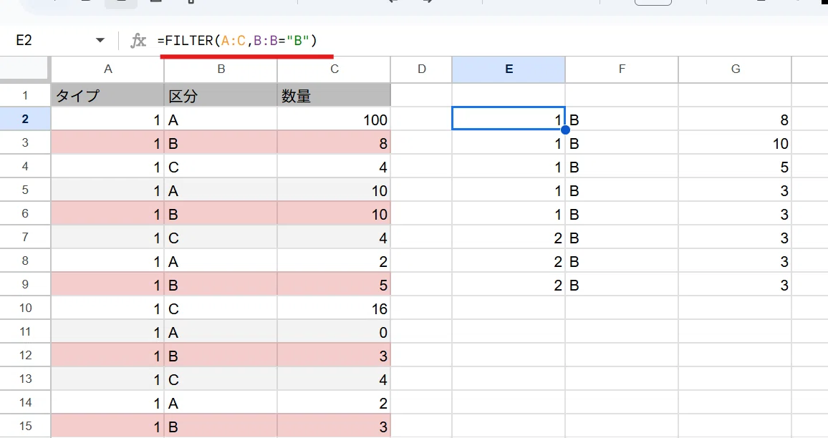Click cell C2 containing 100
This screenshot has height=438, width=828.
[334, 120]
